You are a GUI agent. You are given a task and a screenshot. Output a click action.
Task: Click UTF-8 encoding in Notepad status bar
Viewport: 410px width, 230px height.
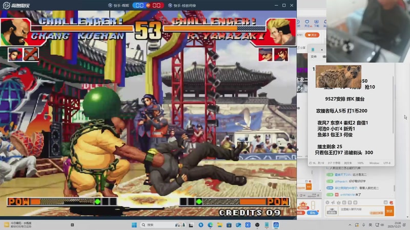[387, 163]
